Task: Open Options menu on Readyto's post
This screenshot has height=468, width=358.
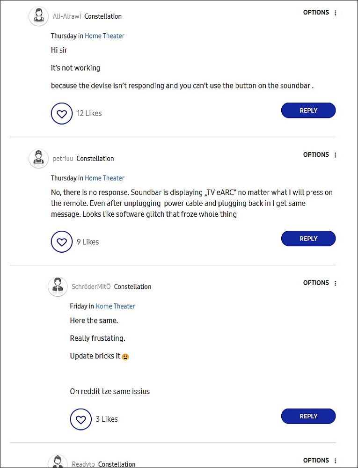Action: click(320, 460)
